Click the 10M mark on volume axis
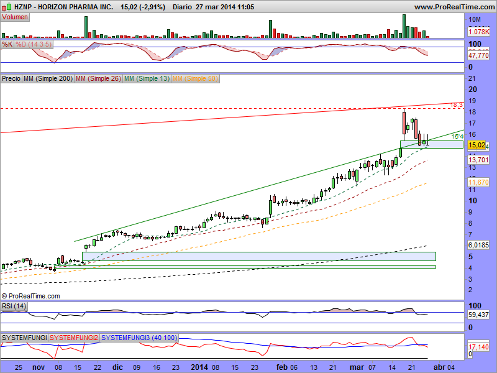 tap(475, 19)
